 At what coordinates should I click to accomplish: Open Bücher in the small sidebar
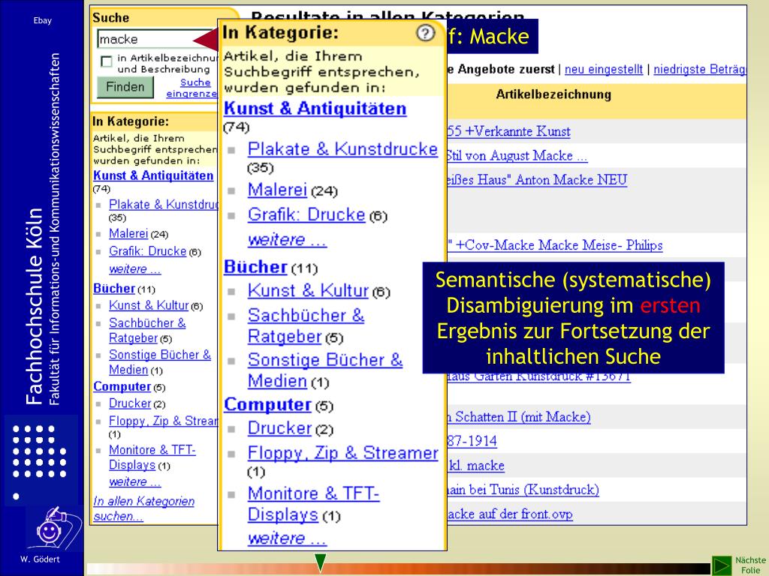(x=114, y=289)
